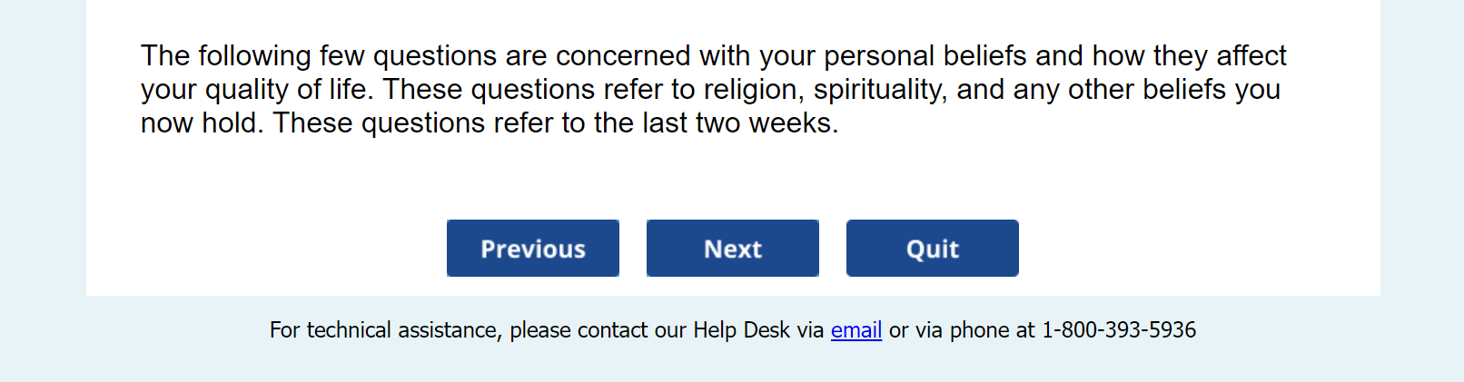Click the "technical assistance" footer text

point(403,330)
